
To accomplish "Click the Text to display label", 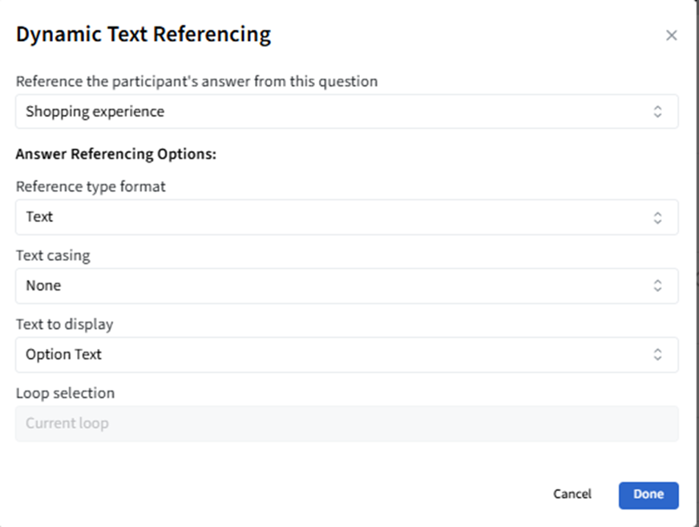I will [x=64, y=325].
